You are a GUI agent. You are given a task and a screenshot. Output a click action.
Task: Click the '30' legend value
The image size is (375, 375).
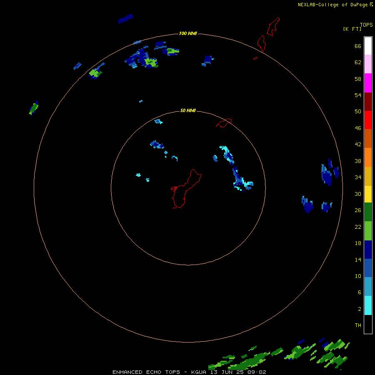pyautogui.click(x=358, y=194)
